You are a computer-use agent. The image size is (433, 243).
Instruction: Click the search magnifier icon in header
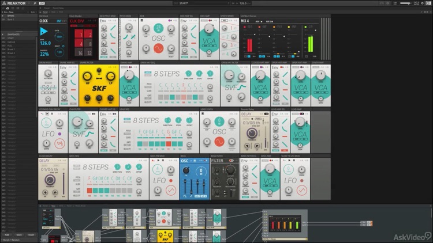35,3
